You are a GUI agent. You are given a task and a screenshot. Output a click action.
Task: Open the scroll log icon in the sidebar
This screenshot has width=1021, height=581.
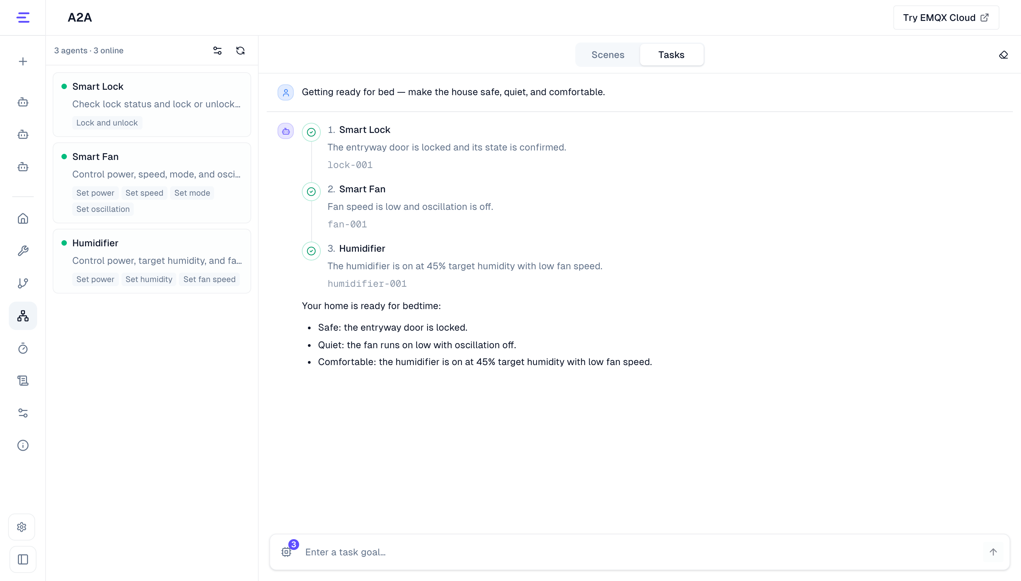[23, 381]
